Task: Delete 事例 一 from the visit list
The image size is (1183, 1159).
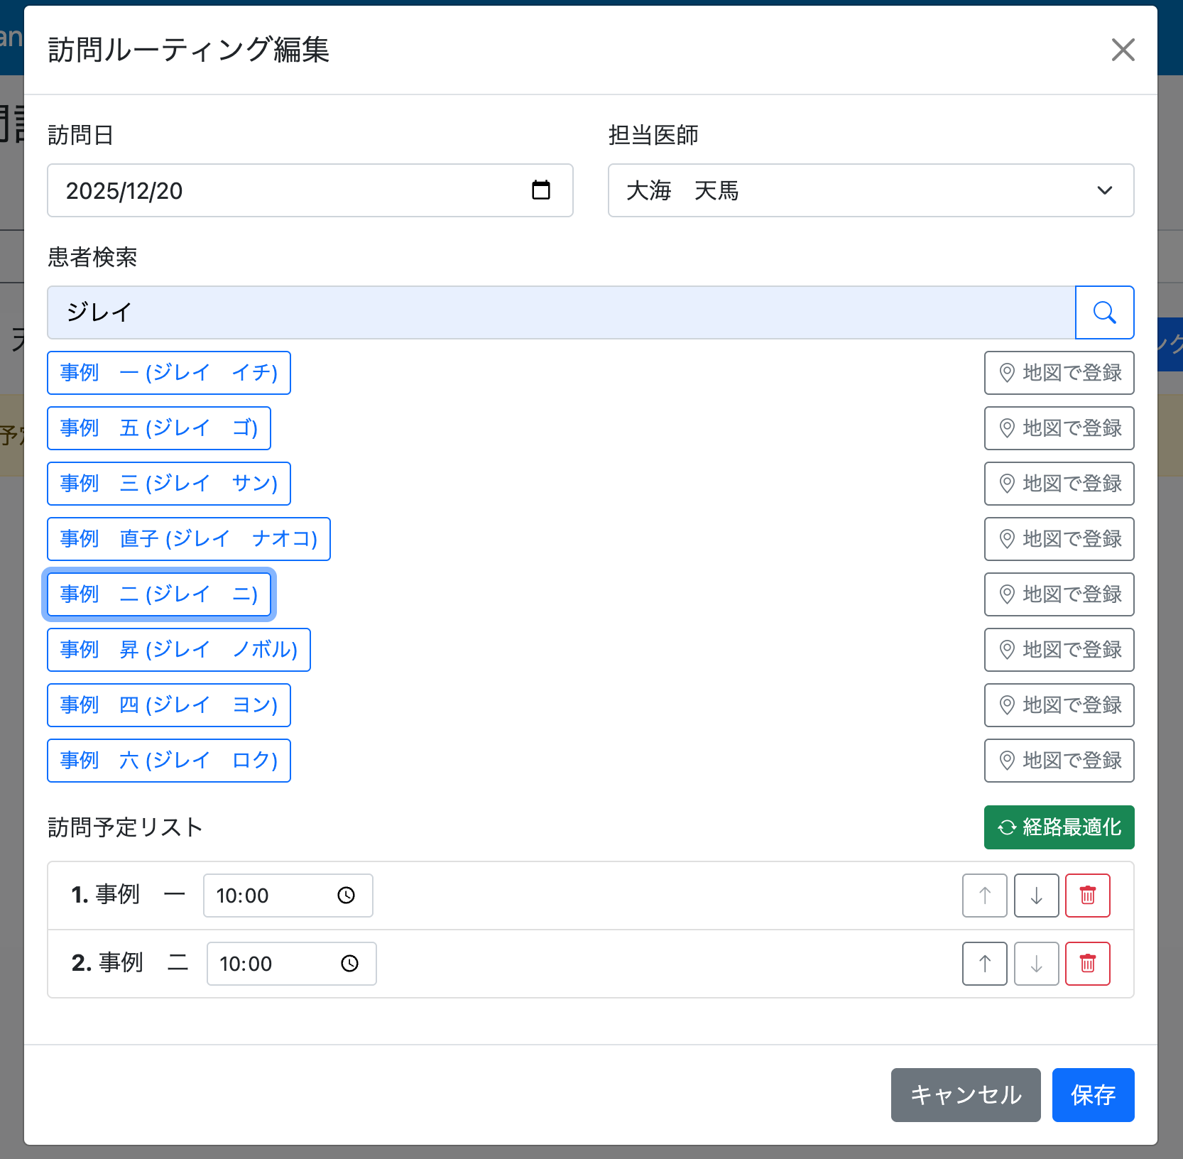Action: pos(1087,896)
